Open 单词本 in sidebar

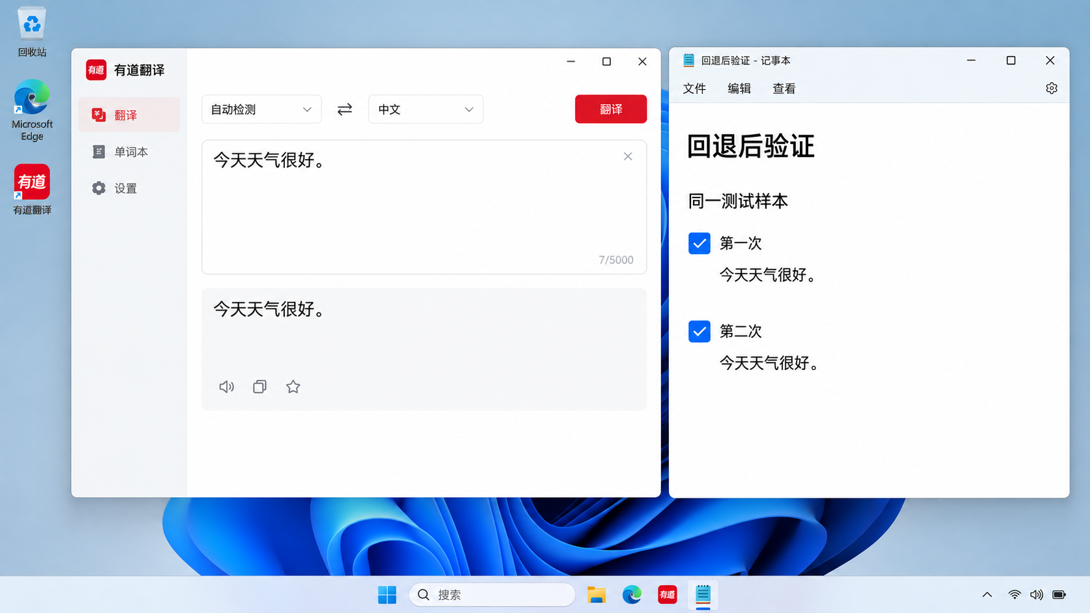click(129, 152)
